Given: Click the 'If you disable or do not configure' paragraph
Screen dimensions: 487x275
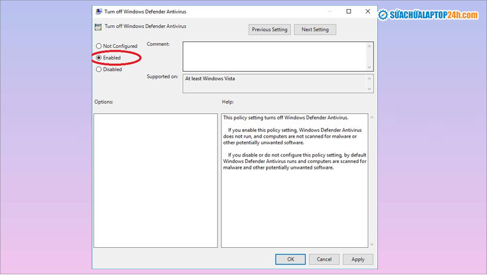Looking at the screenshot, I should click(x=295, y=161).
